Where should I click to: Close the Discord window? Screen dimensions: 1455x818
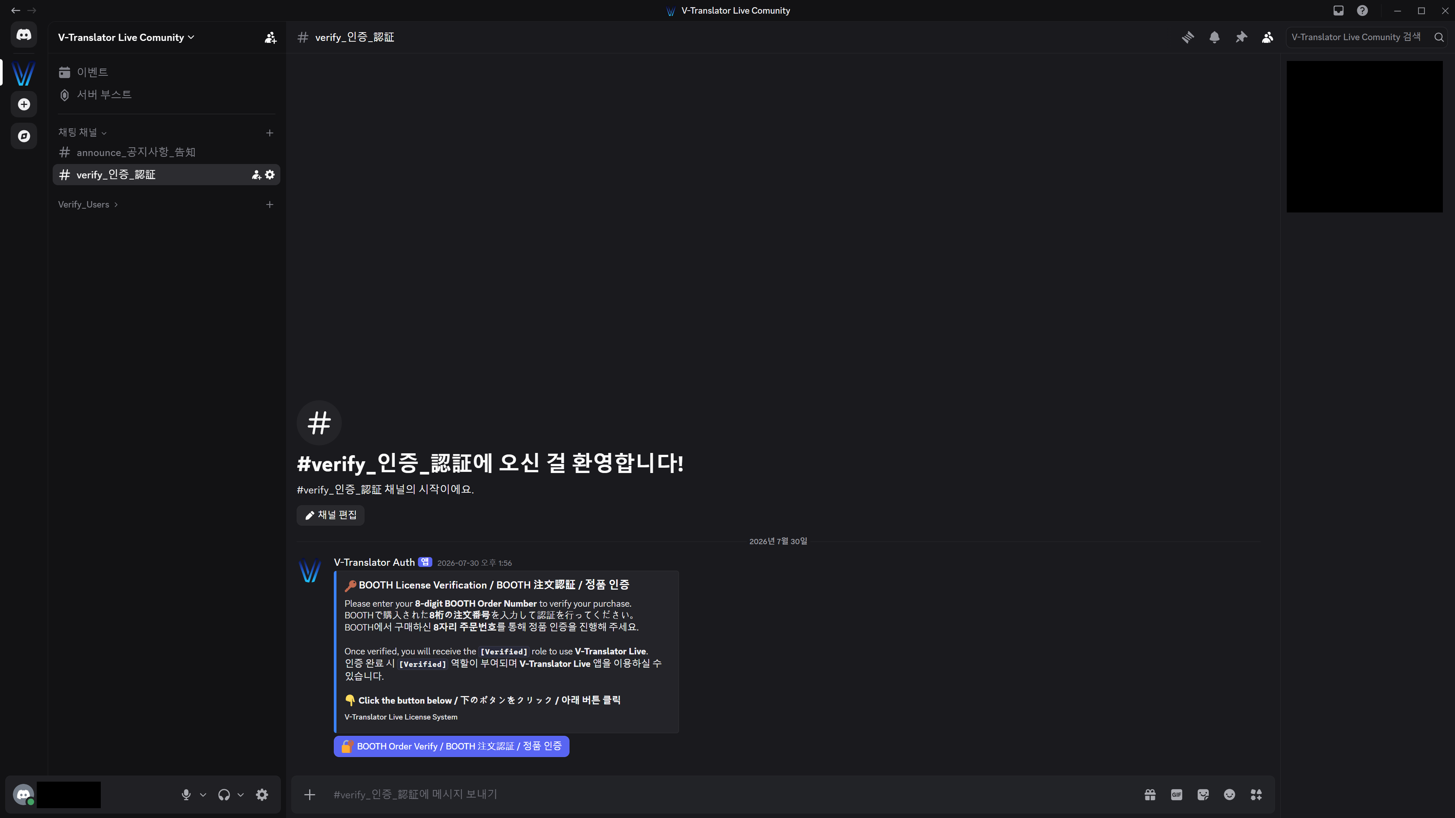(1445, 11)
